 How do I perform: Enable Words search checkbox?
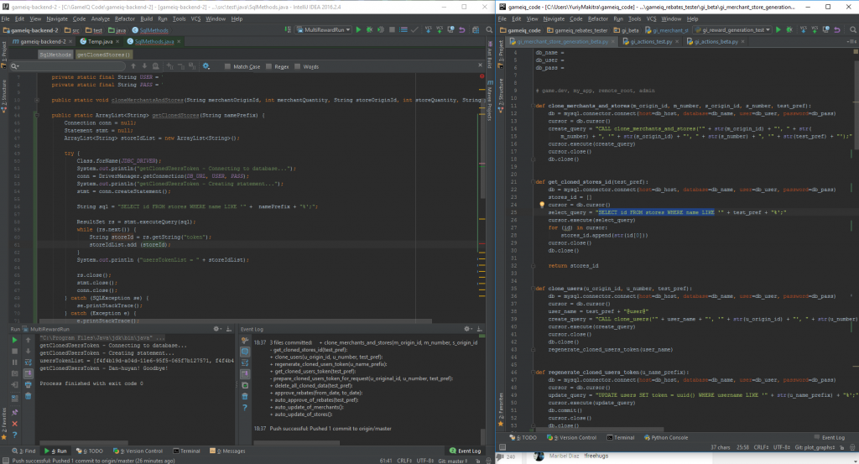[x=298, y=66]
